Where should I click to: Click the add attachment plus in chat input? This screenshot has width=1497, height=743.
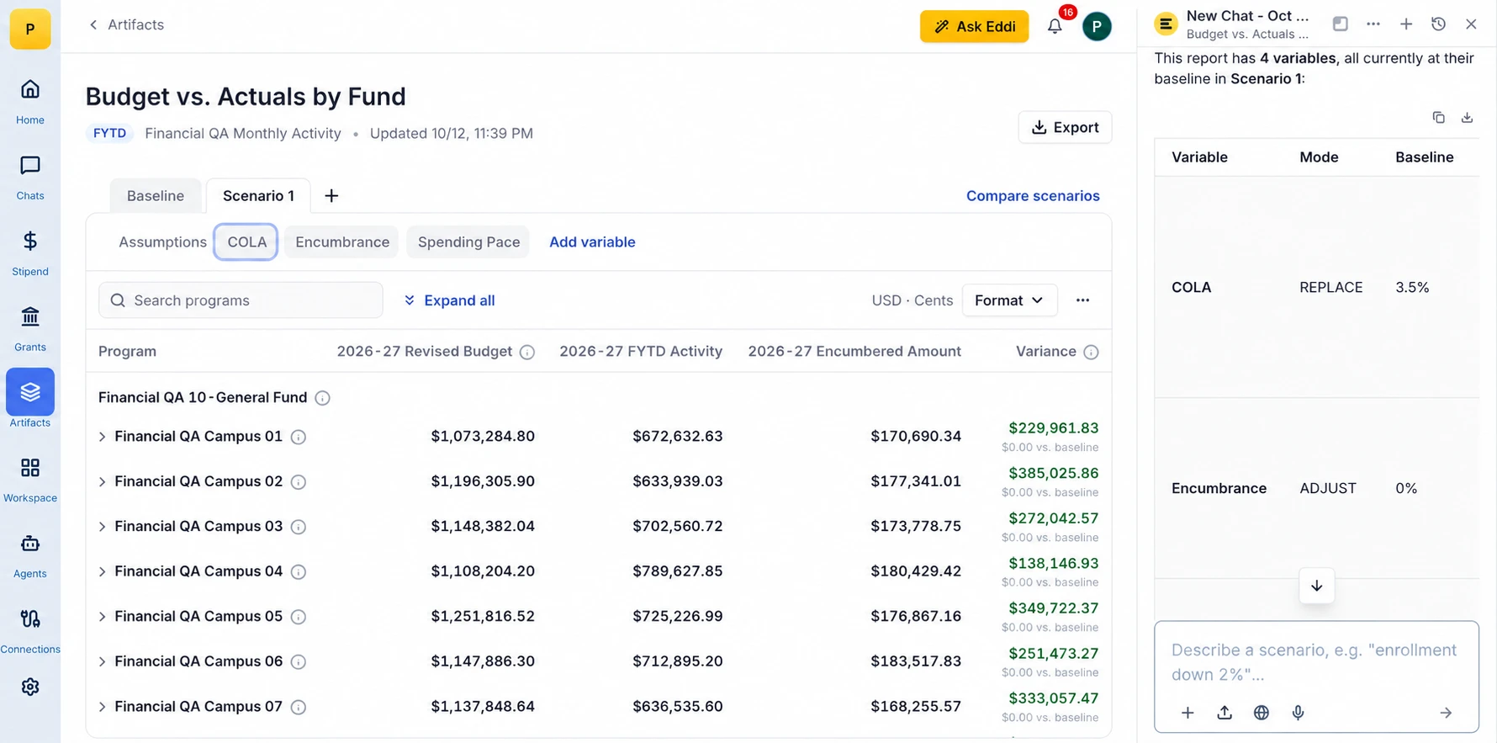[x=1188, y=713]
